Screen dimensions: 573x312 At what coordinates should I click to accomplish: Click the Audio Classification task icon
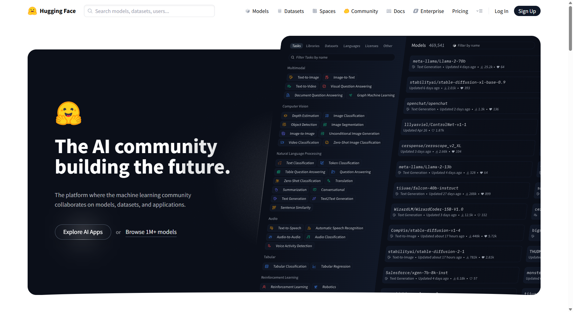click(308, 237)
